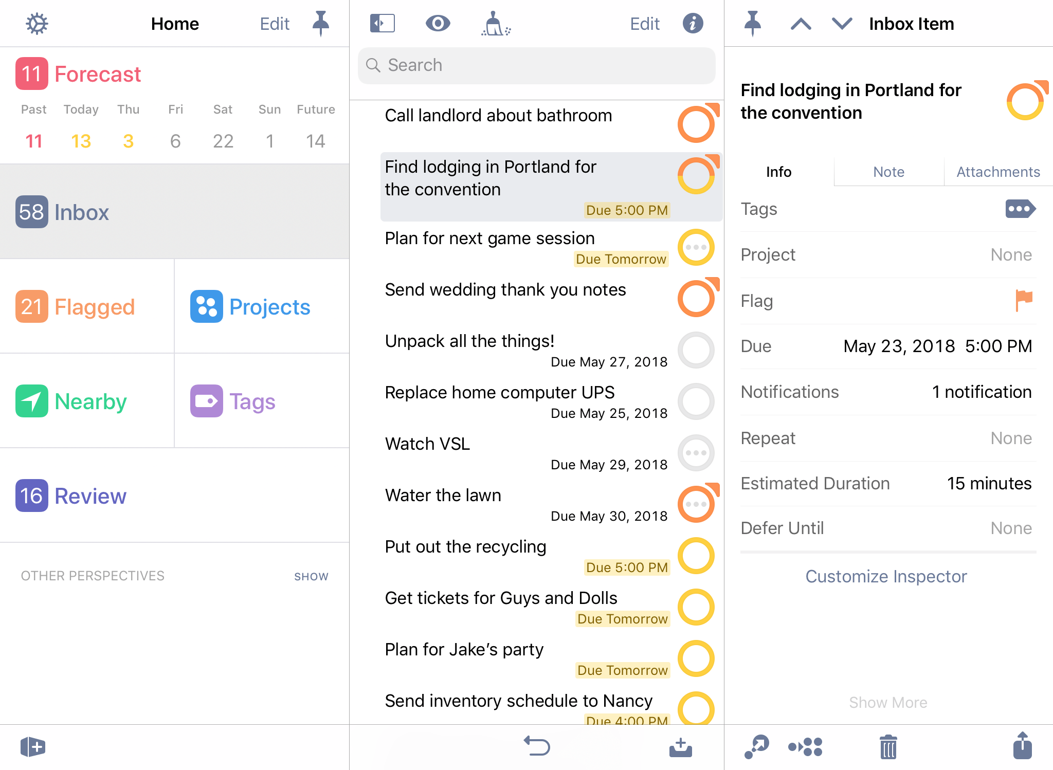The width and height of the screenshot is (1053, 770).
Task: Check off 'Watch VSL'
Action: click(696, 453)
